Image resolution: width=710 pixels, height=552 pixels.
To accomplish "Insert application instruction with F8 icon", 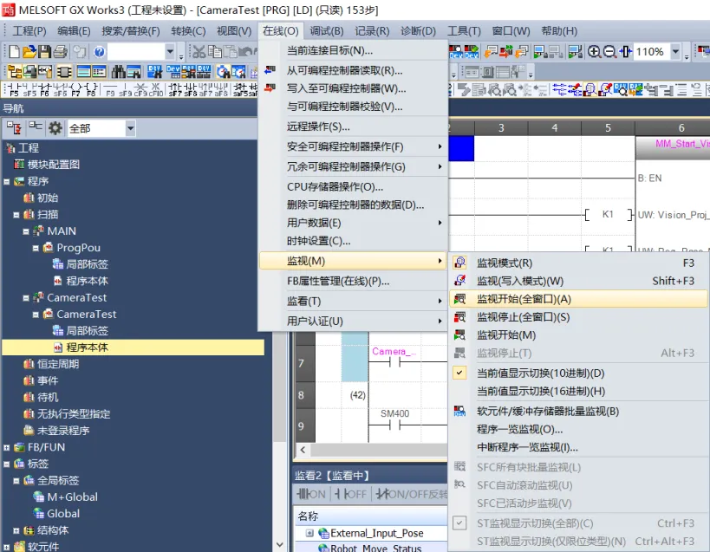I will pyautogui.click(x=91, y=89).
